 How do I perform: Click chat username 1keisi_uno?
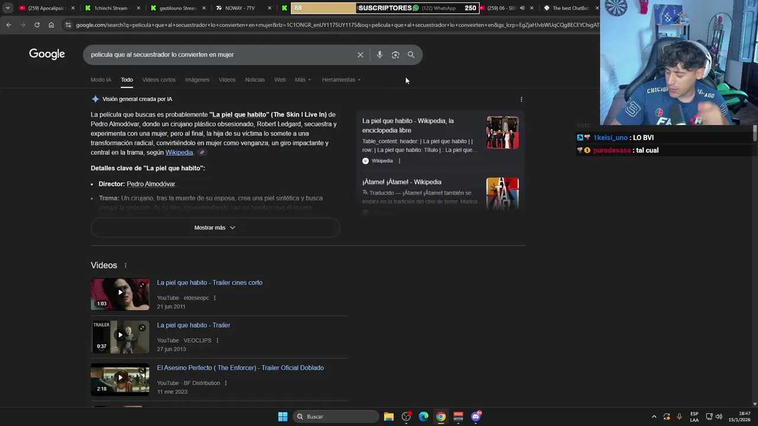pos(610,138)
